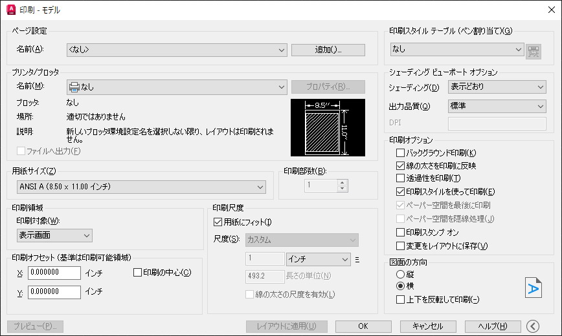Click the Y offset input field
The width and height of the screenshot is (562, 336).
pyautogui.click(x=54, y=292)
